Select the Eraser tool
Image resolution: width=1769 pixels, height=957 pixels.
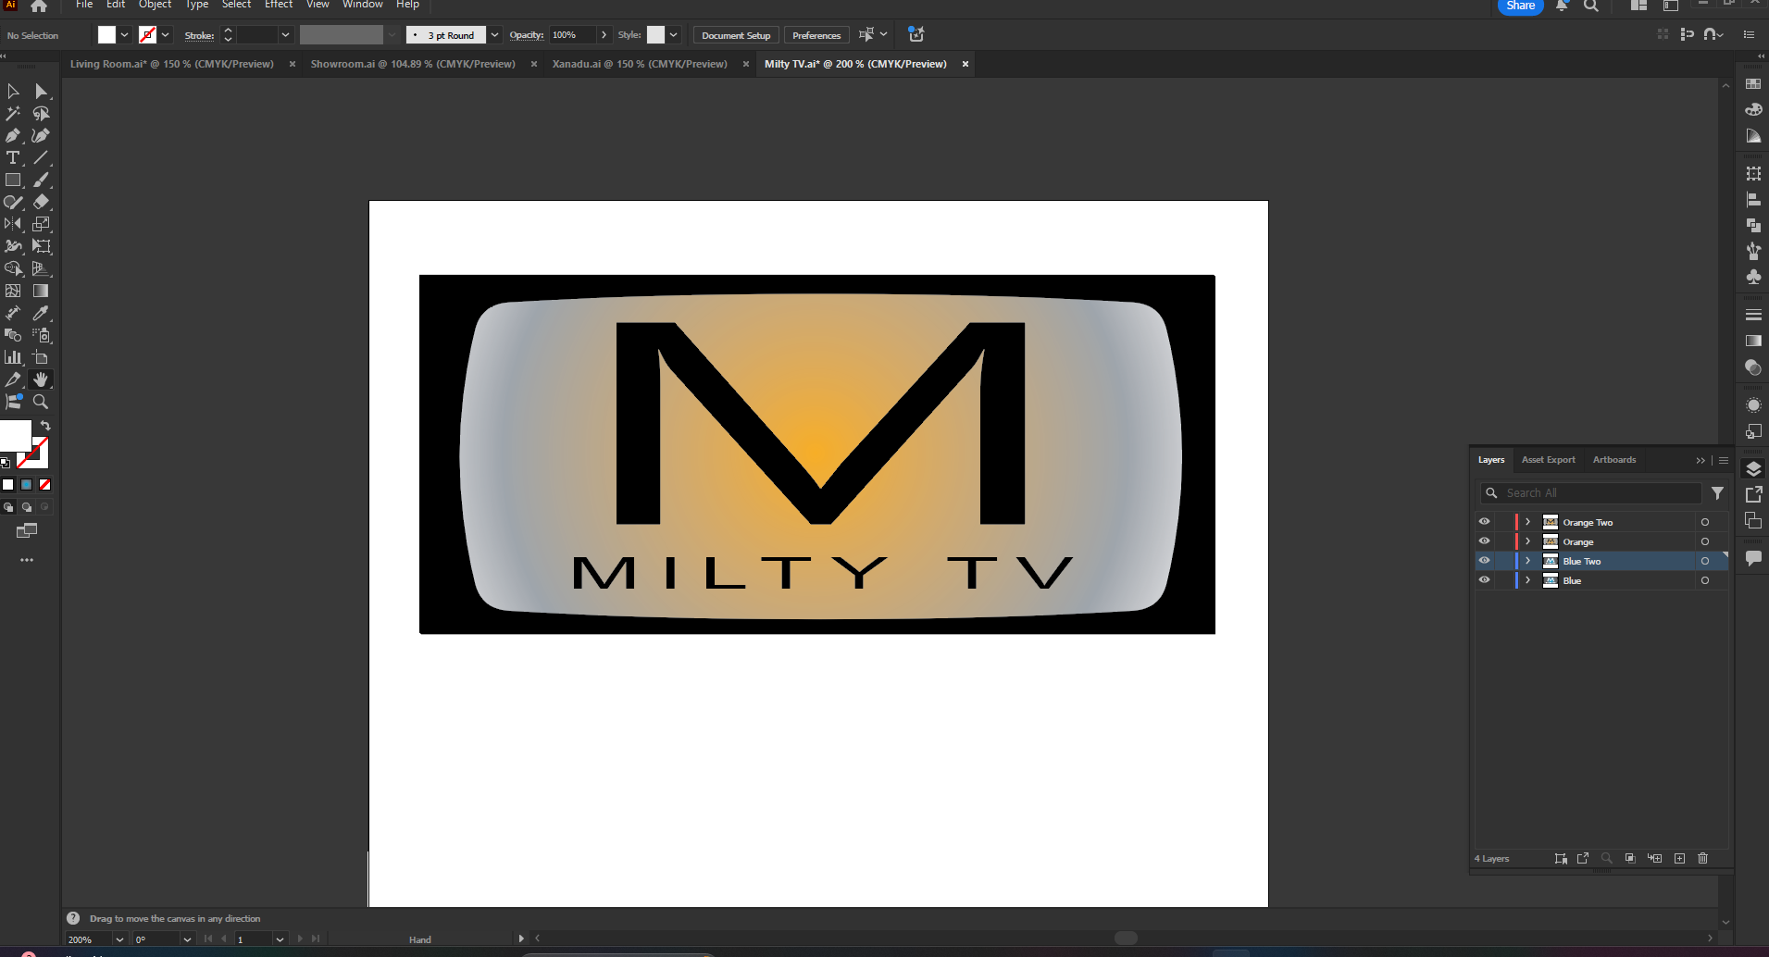[41, 202]
